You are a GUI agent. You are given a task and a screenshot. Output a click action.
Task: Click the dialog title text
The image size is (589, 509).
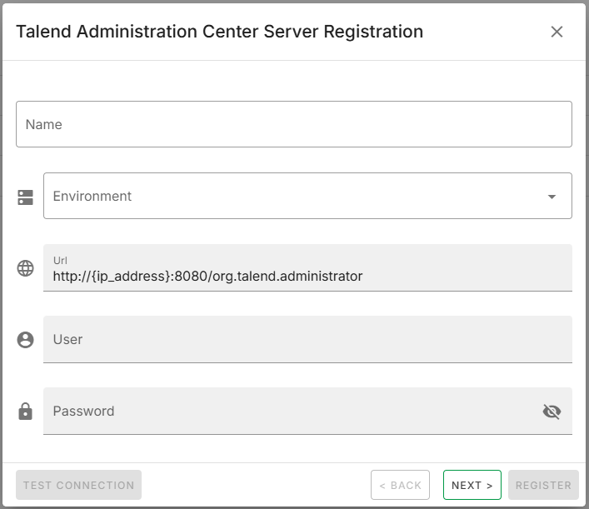(220, 32)
